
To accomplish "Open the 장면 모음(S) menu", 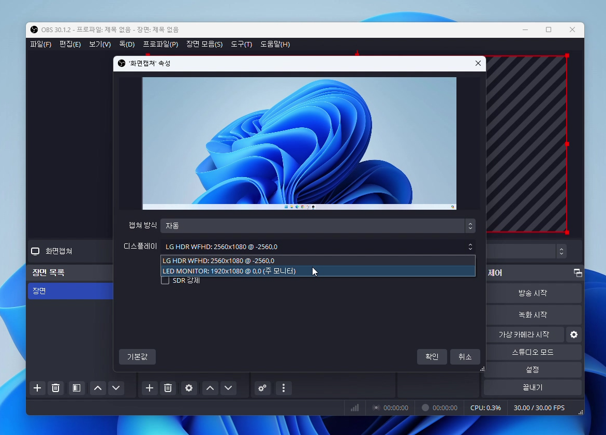I will click(x=204, y=45).
